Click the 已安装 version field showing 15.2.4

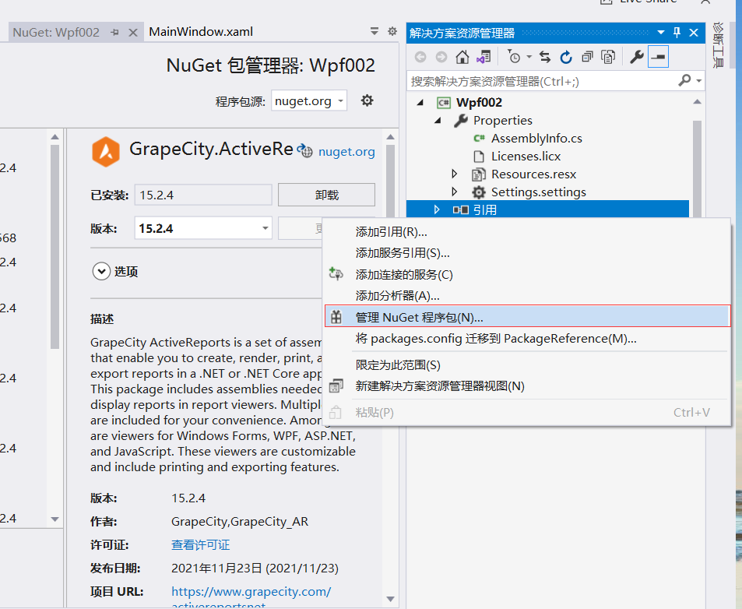(x=203, y=195)
